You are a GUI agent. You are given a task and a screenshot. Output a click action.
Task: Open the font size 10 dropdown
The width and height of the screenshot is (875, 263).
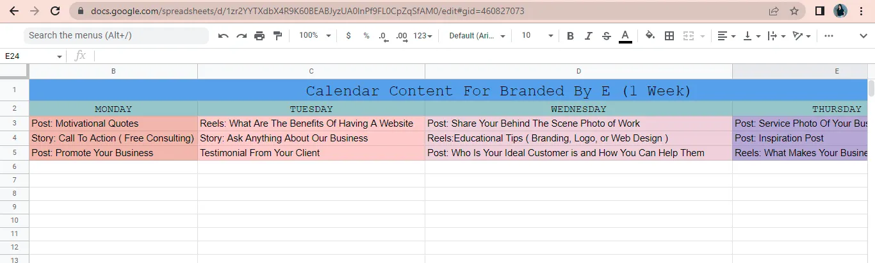coord(537,36)
